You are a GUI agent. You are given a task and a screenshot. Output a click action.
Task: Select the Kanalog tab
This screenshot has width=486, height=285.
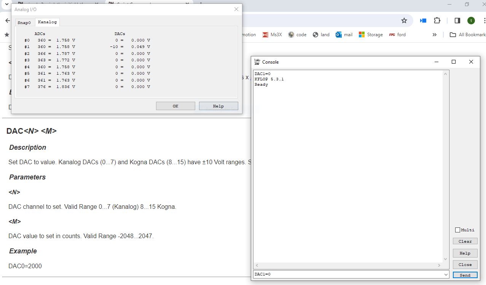(x=47, y=22)
